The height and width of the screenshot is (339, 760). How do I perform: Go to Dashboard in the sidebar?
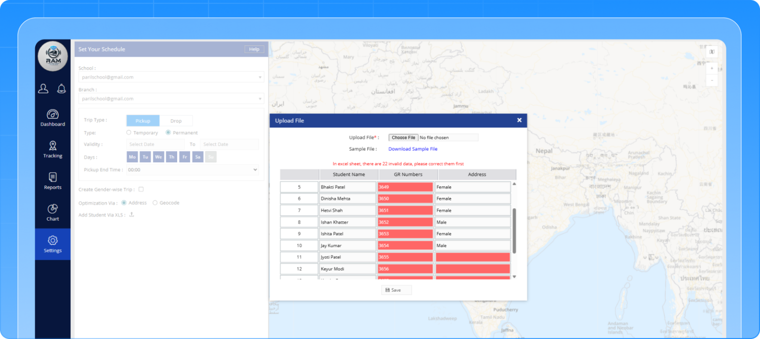[52, 118]
